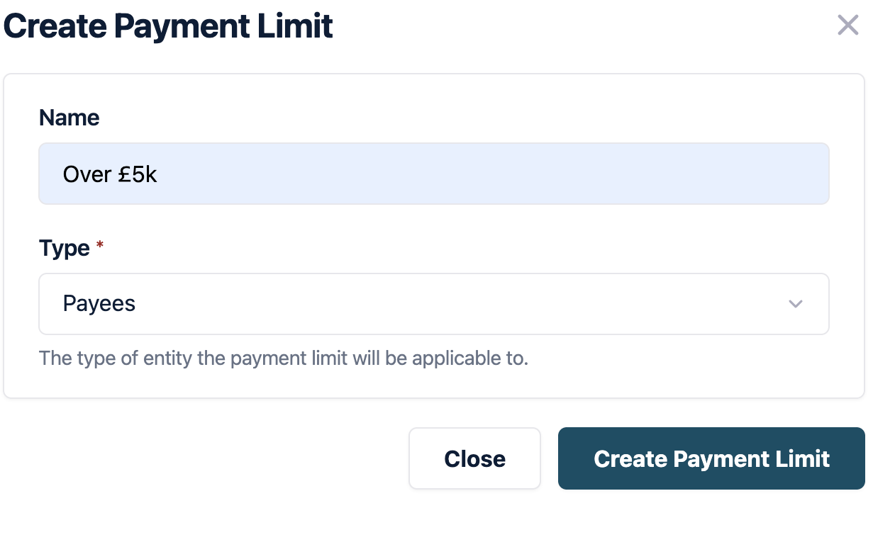Click the helper text below Type dropdown
This screenshot has height=542, width=873.
coord(284,358)
